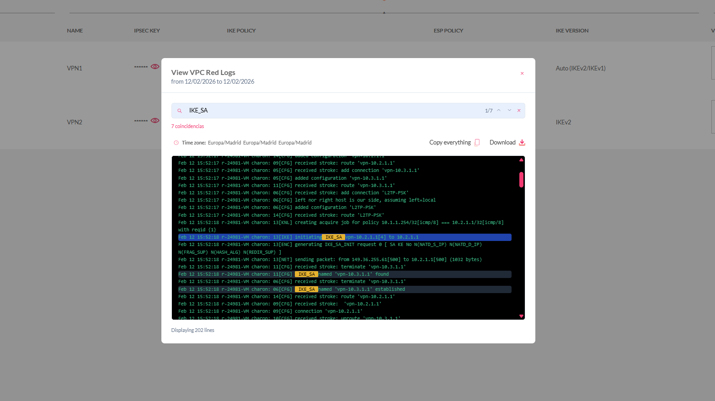Click the IKE_SA match in 'established' line
The height and width of the screenshot is (401, 715).
(306, 289)
